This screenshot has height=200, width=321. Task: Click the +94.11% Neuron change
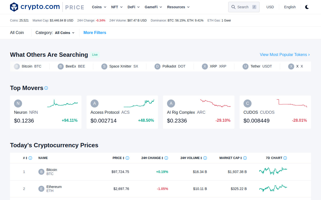[70, 120]
